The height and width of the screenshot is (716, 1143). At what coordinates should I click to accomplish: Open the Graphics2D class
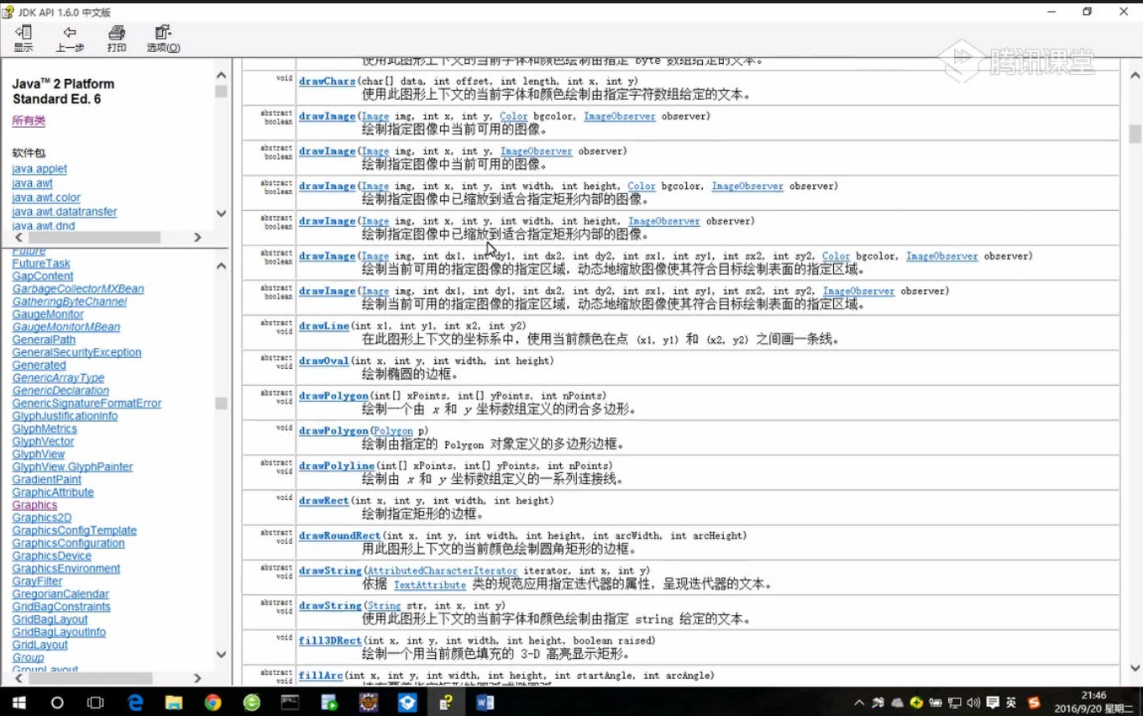tap(42, 518)
